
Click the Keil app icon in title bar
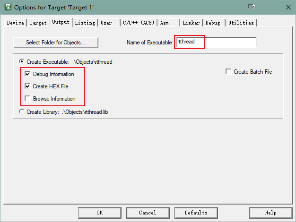coord(8,7)
